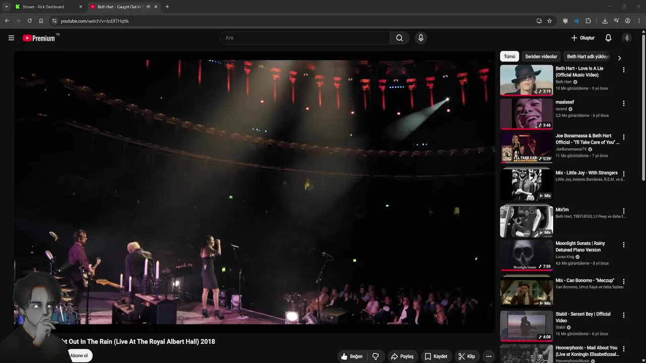Open media controls music icon

click(616, 21)
